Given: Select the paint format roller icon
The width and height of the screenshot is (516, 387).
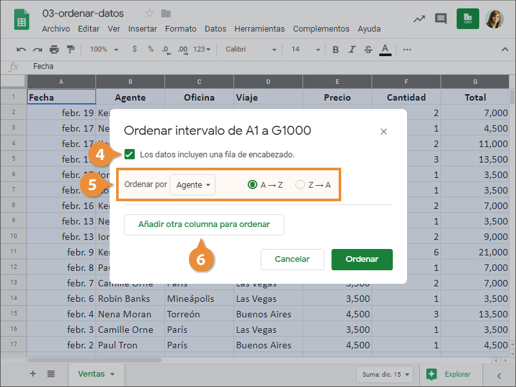Looking at the screenshot, I should coord(70,49).
